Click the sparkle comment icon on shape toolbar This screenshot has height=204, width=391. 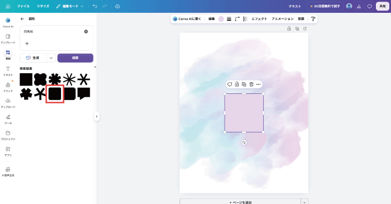coord(230,84)
